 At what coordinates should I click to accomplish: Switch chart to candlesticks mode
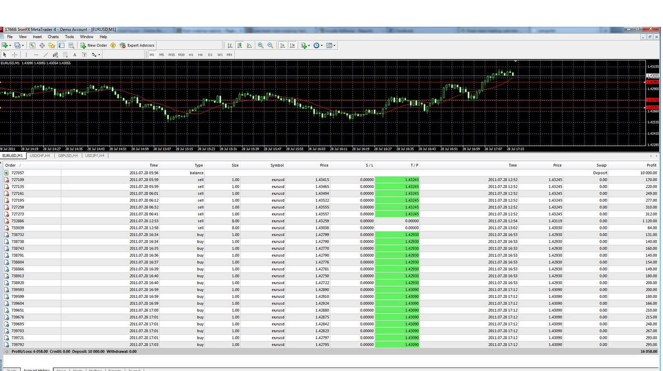(x=240, y=46)
